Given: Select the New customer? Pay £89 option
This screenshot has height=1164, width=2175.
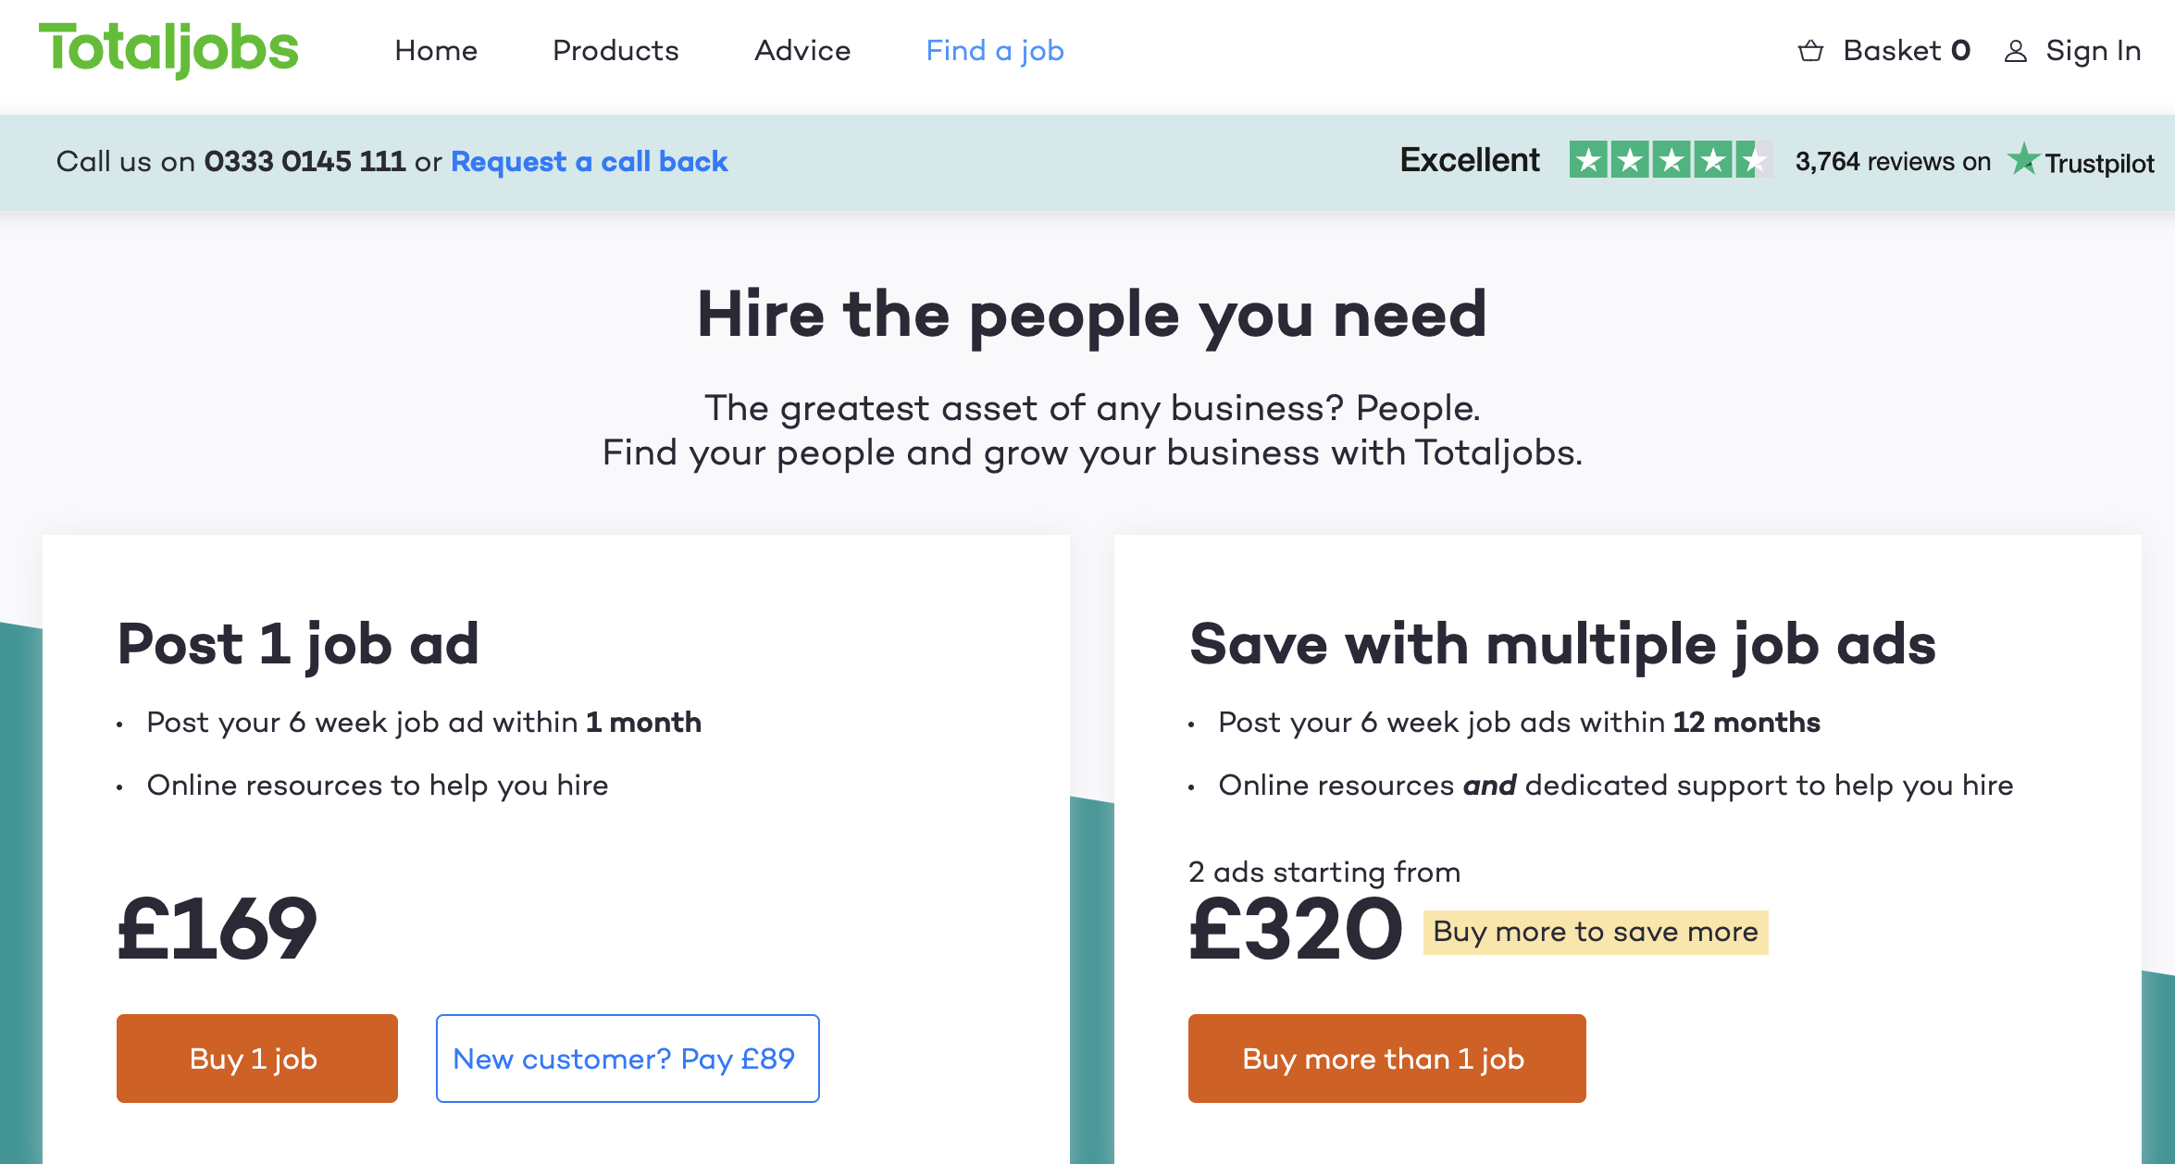Looking at the screenshot, I should pyautogui.click(x=627, y=1058).
